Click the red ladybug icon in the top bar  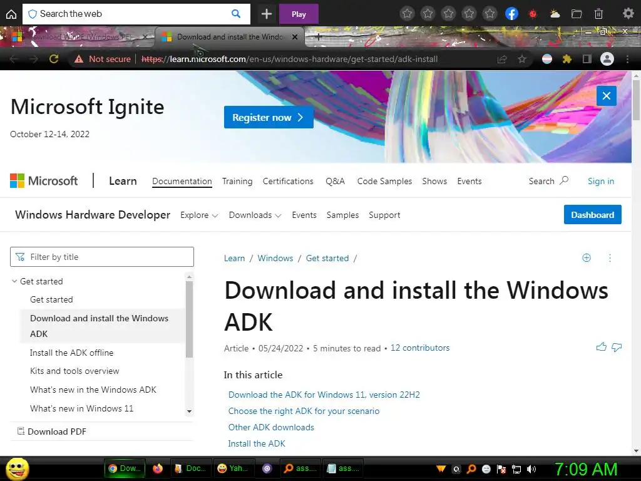[533, 14]
